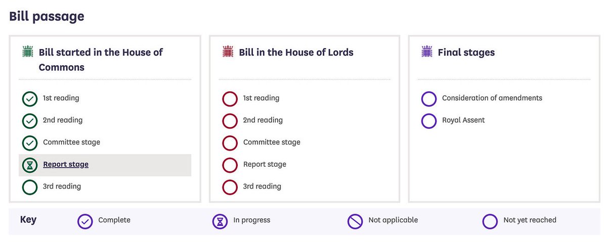607x242 pixels.
Task: Click the Royal Assent circle icon
Action: tap(429, 121)
